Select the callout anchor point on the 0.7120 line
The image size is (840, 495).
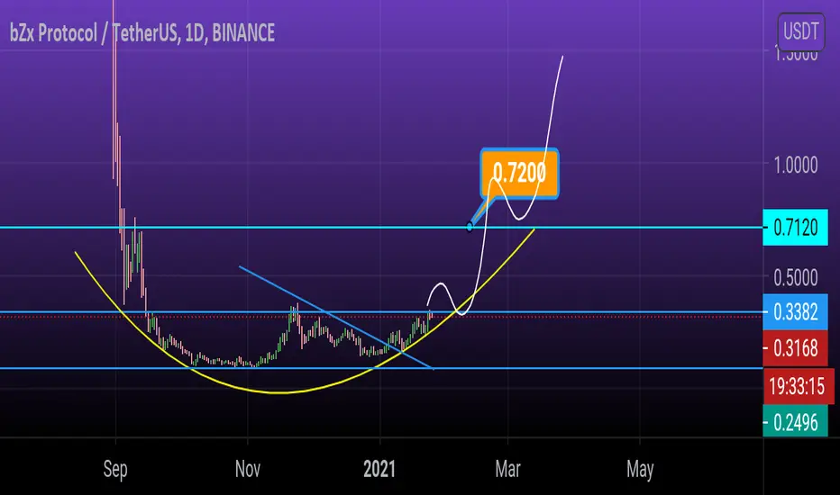tap(470, 228)
